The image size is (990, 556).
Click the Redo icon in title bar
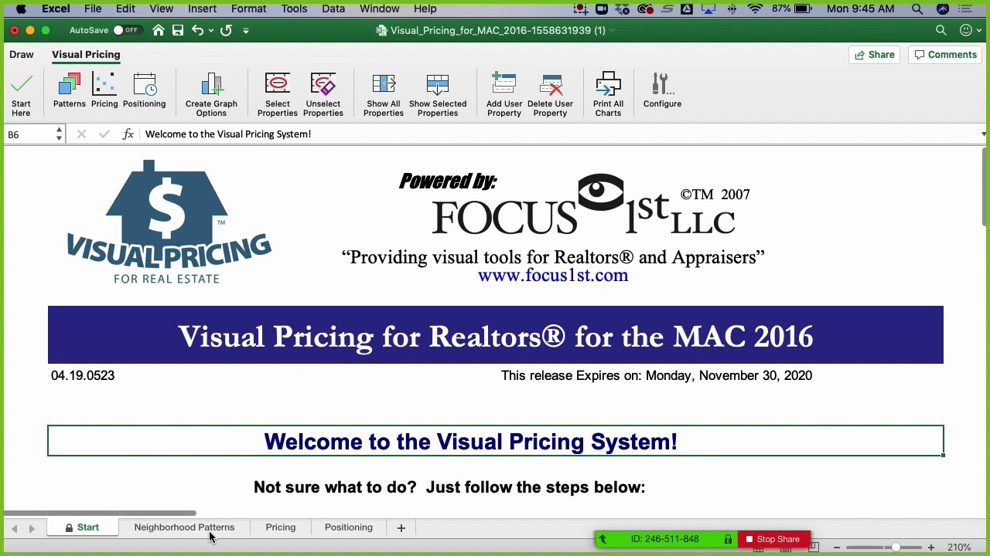[226, 30]
